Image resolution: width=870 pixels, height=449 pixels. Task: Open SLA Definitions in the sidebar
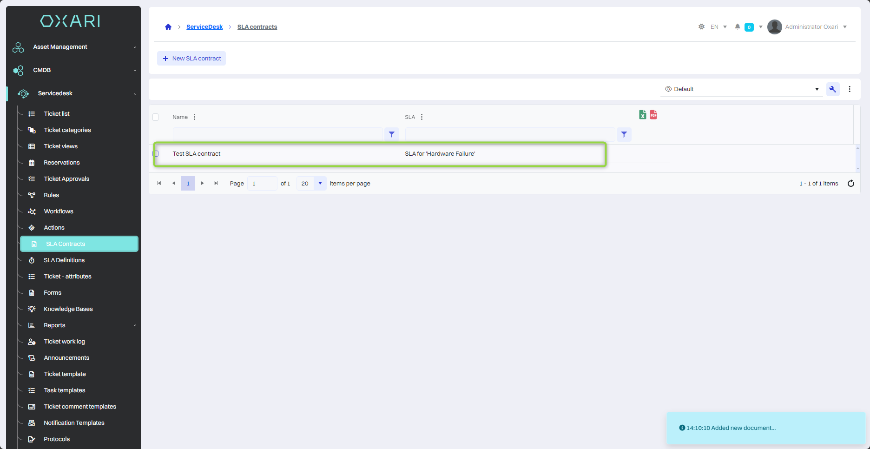pyautogui.click(x=64, y=260)
